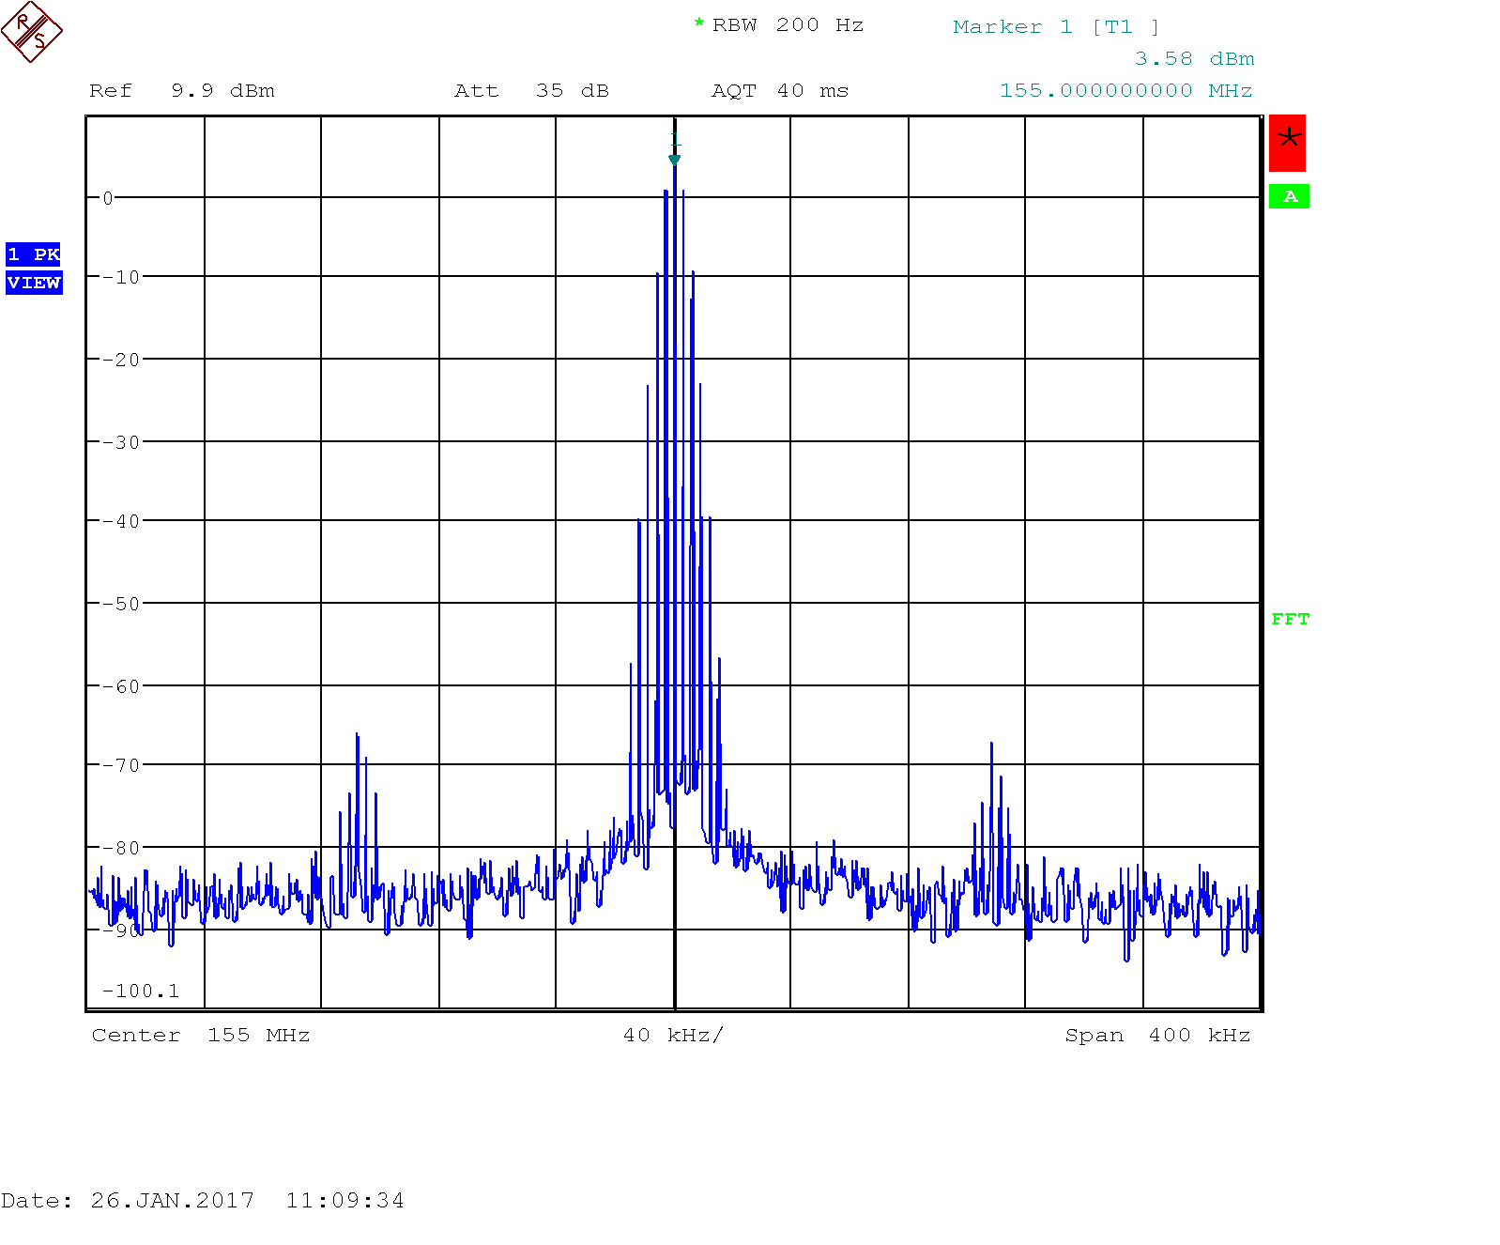Click the -100.1 bottom level label

click(x=140, y=991)
